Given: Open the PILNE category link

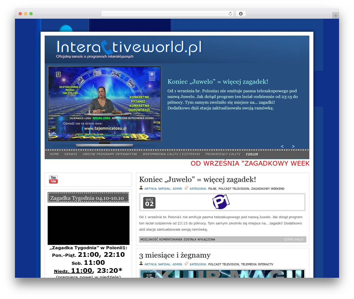Looking at the screenshot, I should pos(212,189).
